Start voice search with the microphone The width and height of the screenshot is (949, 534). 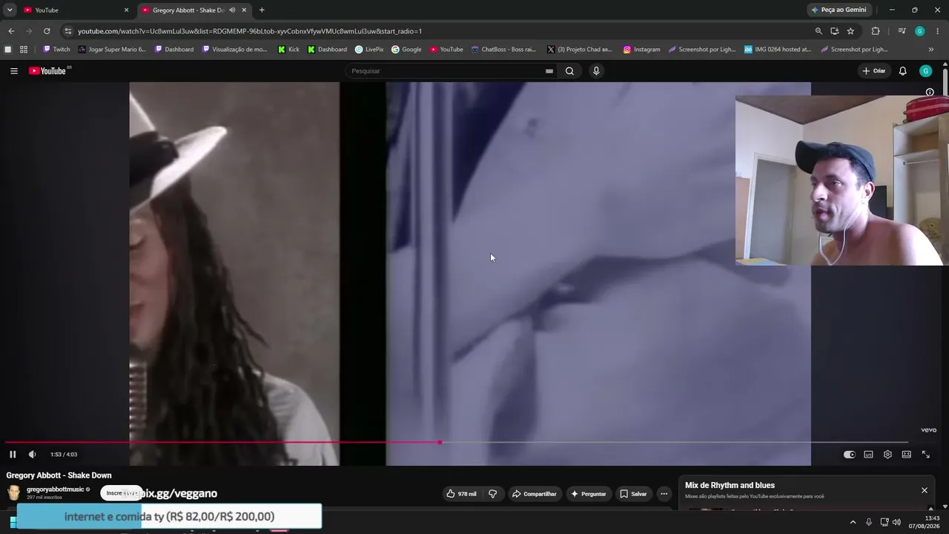(x=596, y=71)
